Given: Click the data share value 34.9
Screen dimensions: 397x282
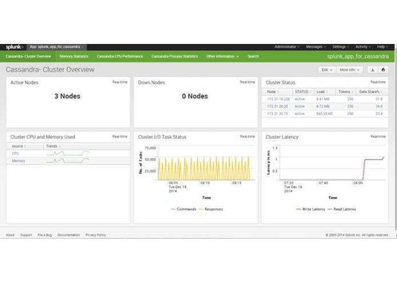Looking at the screenshot, I should [x=379, y=107].
